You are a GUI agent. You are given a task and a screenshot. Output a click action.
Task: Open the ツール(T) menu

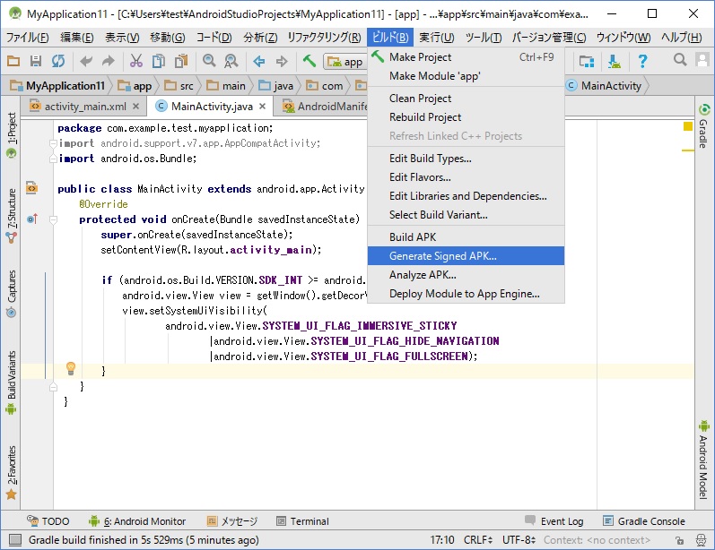coord(484,37)
